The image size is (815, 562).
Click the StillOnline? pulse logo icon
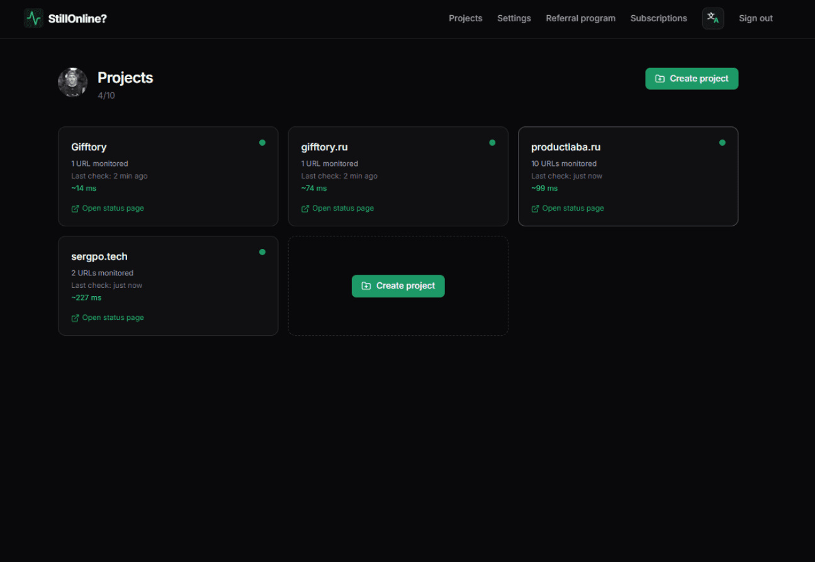(33, 18)
